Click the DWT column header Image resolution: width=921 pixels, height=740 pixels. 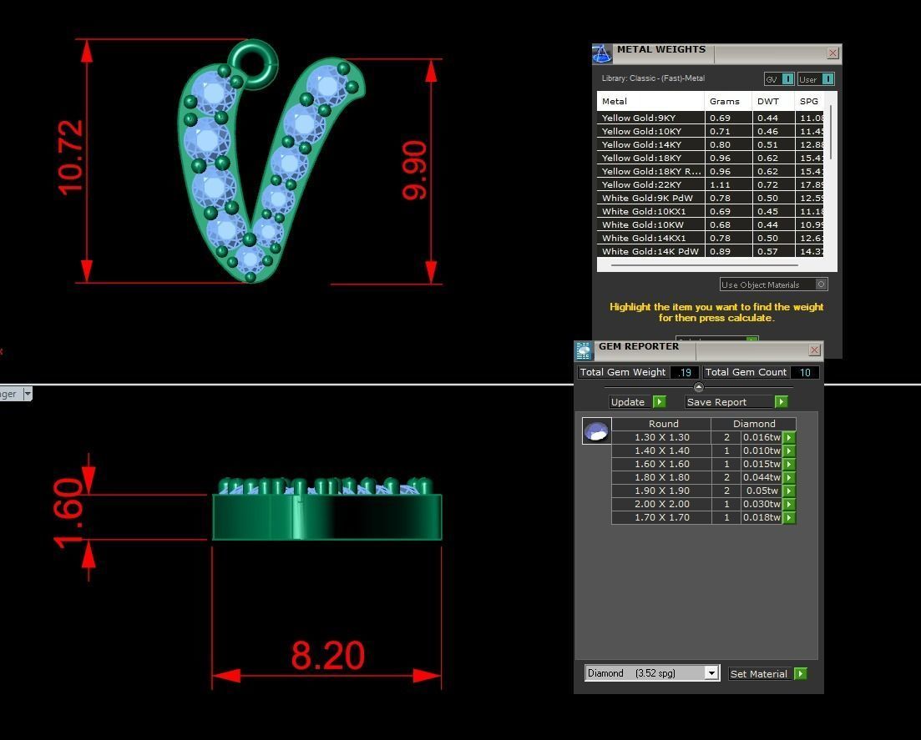(x=773, y=101)
